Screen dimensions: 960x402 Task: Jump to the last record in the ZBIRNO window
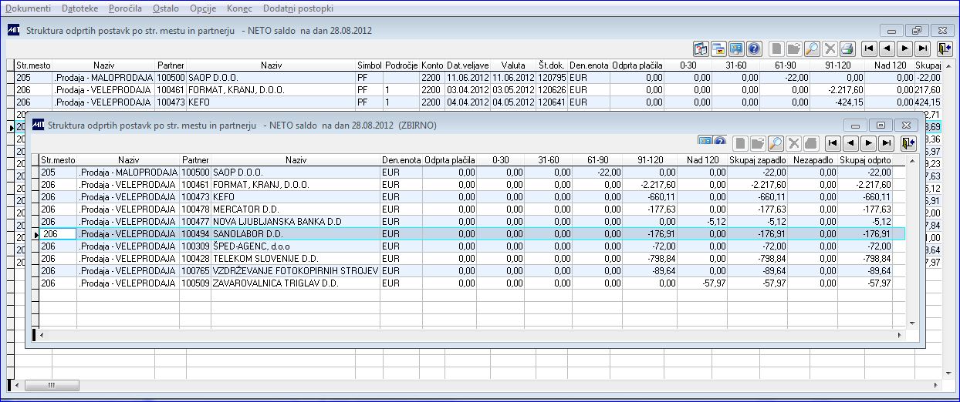click(x=887, y=142)
